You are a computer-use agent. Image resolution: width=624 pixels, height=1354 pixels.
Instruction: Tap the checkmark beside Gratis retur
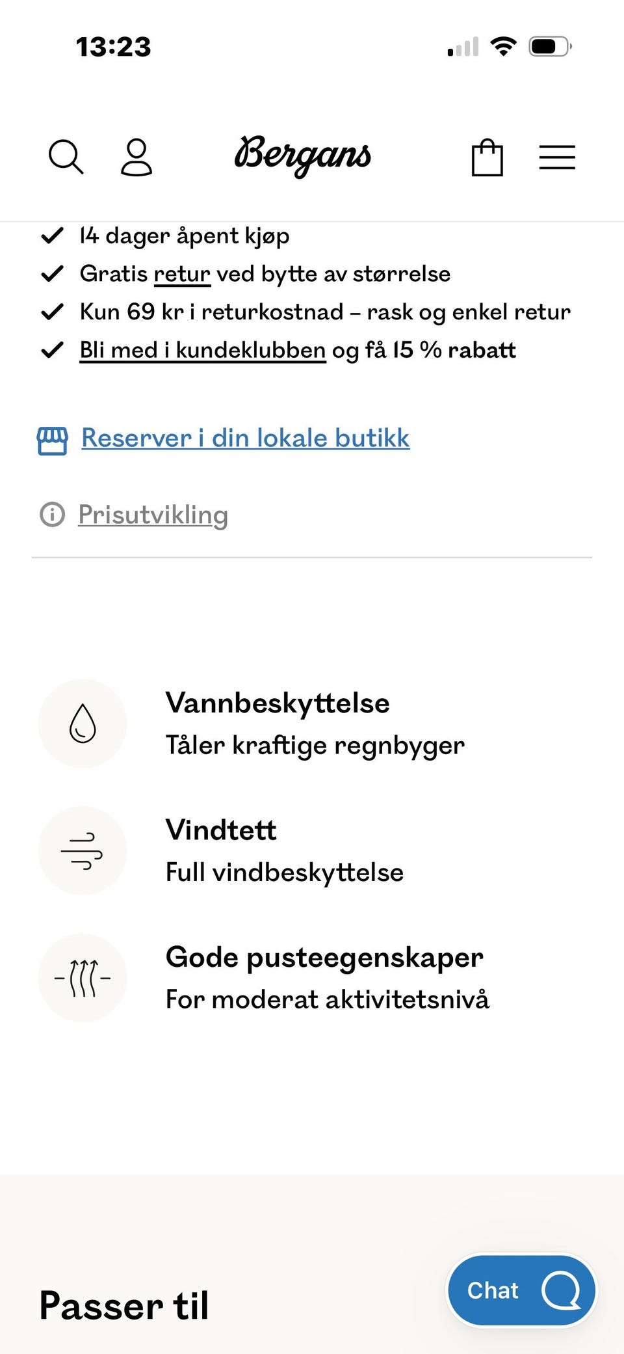pos(53,273)
